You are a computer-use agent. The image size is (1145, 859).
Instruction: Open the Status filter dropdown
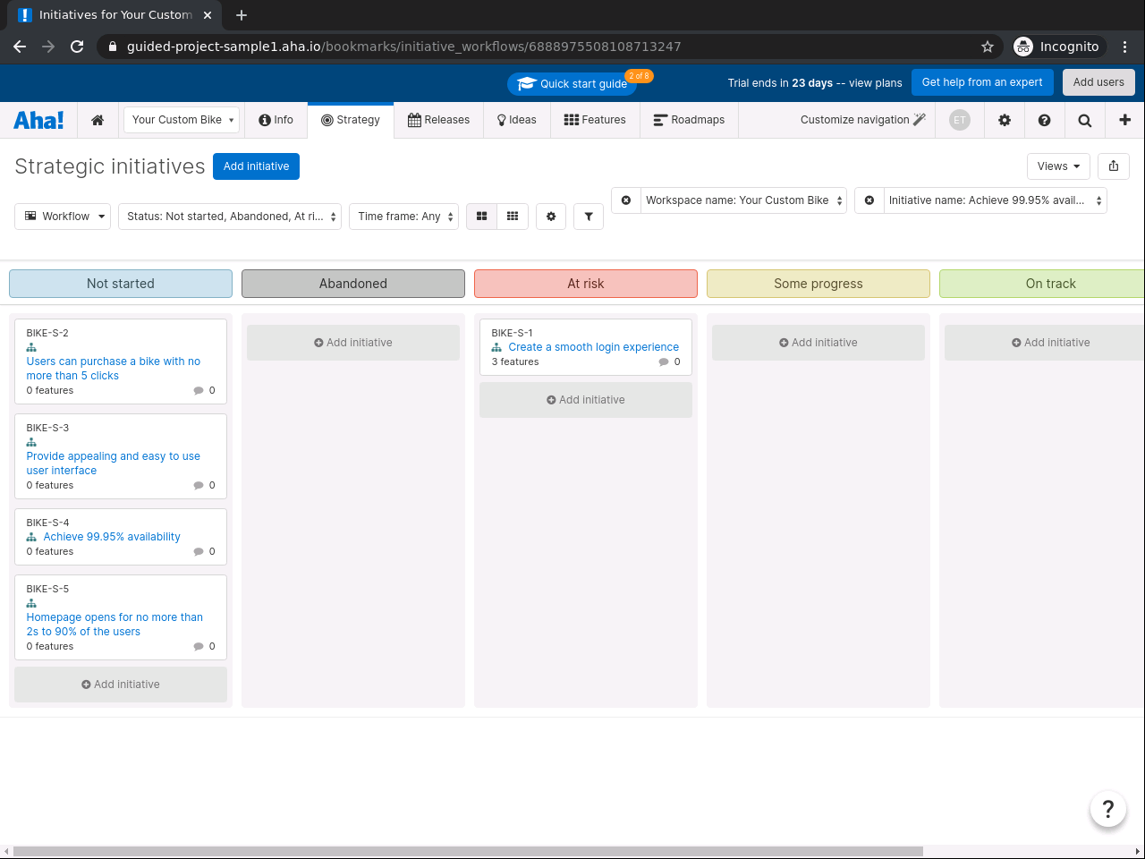(230, 217)
